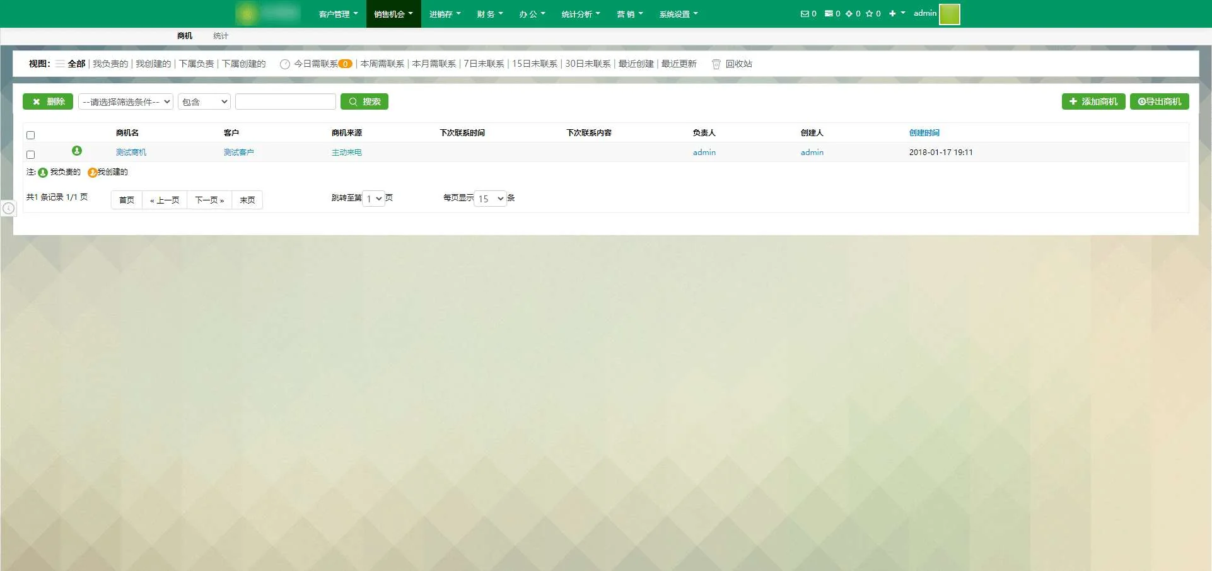Open the 客户管理 menu
The image size is (1212, 571).
click(x=338, y=14)
